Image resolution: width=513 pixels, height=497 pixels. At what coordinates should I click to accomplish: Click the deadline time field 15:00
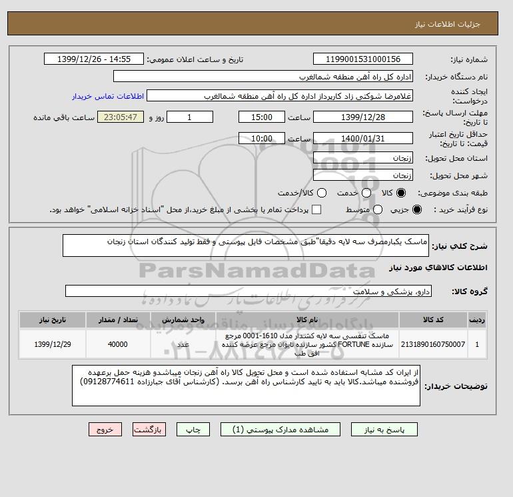point(262,117)
